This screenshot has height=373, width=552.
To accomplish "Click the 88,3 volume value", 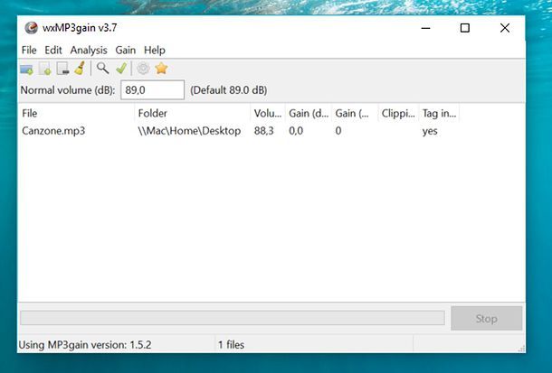I will pyautogui.click(x=263, y=131).
